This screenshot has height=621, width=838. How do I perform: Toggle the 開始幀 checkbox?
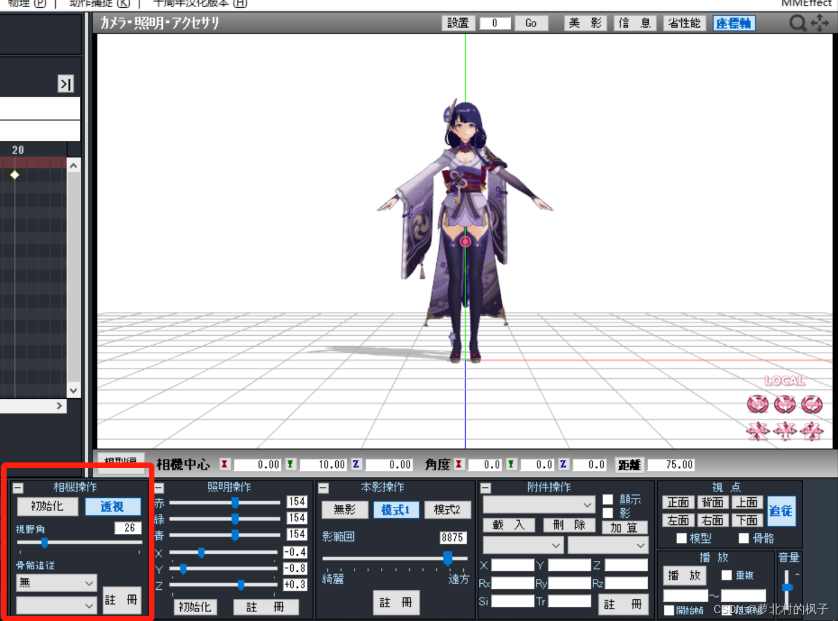pos(669,610)
